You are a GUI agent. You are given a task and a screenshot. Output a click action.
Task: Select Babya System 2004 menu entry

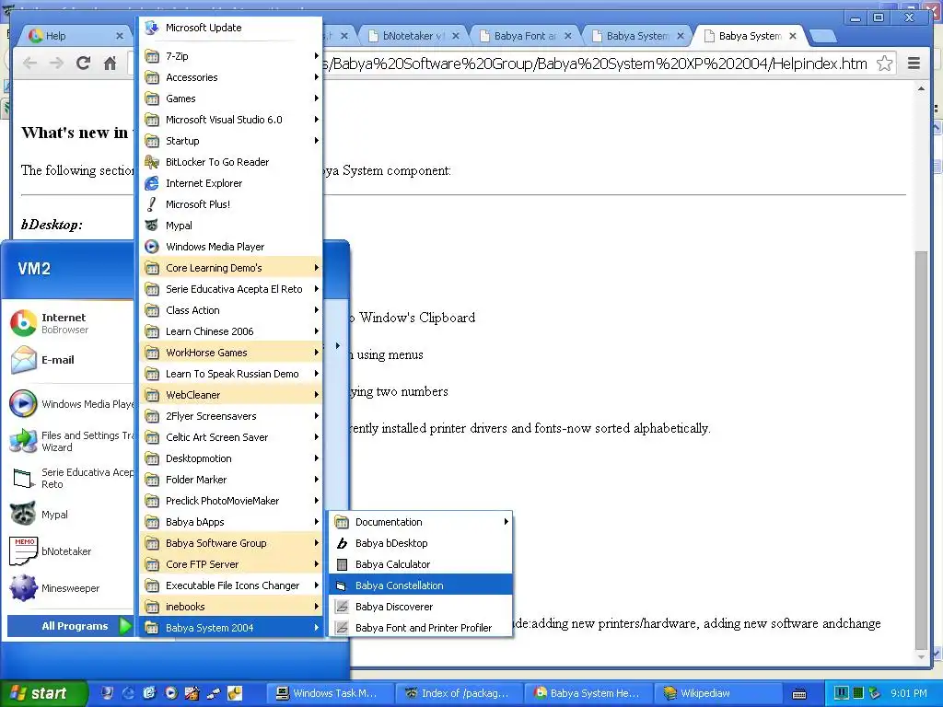231,628
